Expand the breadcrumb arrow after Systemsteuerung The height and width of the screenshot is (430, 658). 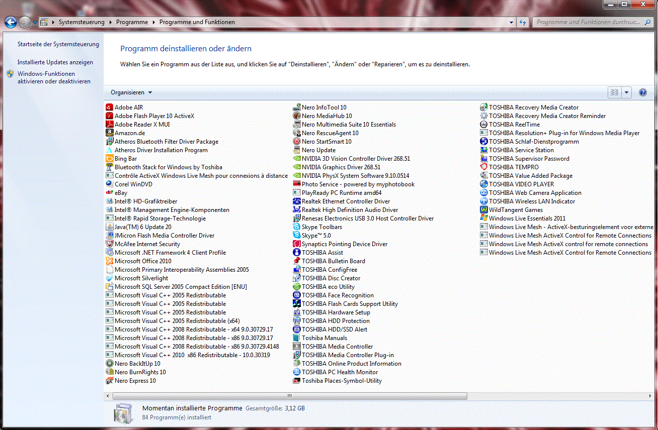point(110,22)
